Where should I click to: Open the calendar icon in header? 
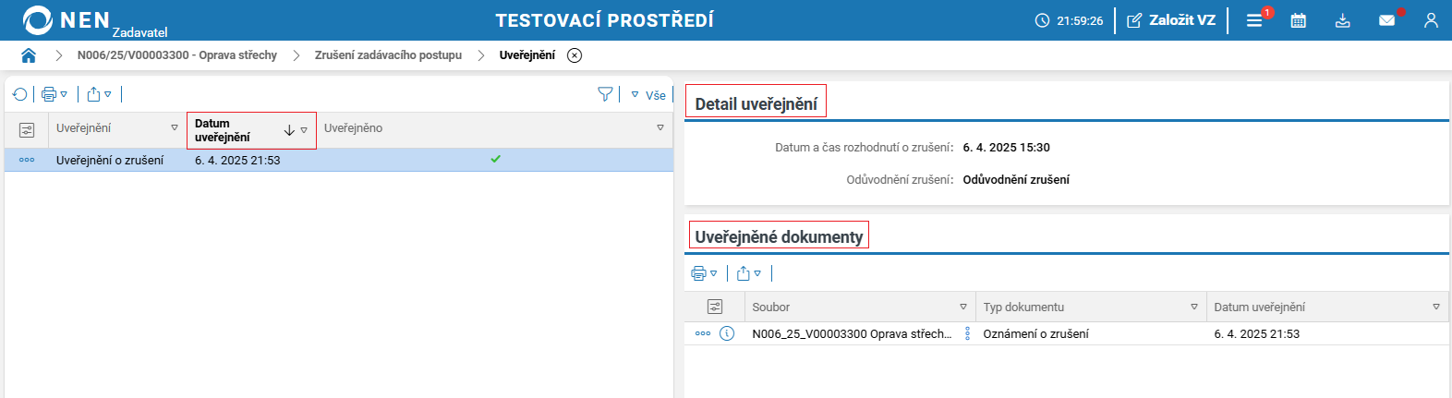pyautogui.click(x=1298, y=20)
